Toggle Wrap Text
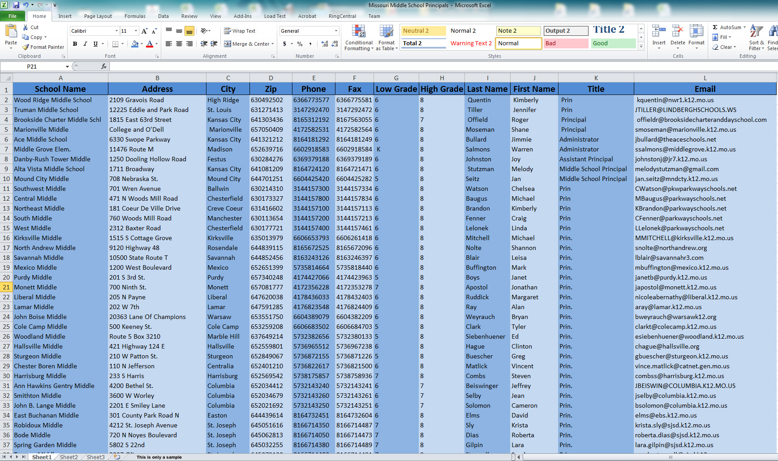The width and height of the screenshot is (778, 461). pyautogui.click(x=240, y=31)
